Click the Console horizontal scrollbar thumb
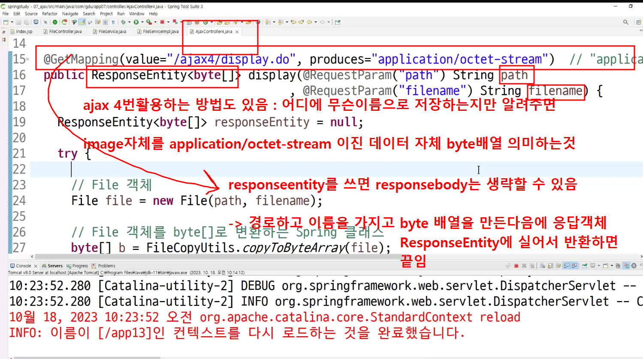 (87, 357)
